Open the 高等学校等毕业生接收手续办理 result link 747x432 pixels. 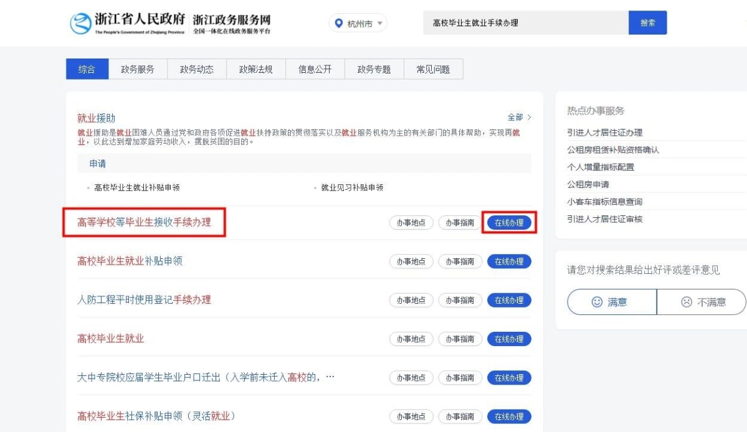pos(144,222)
